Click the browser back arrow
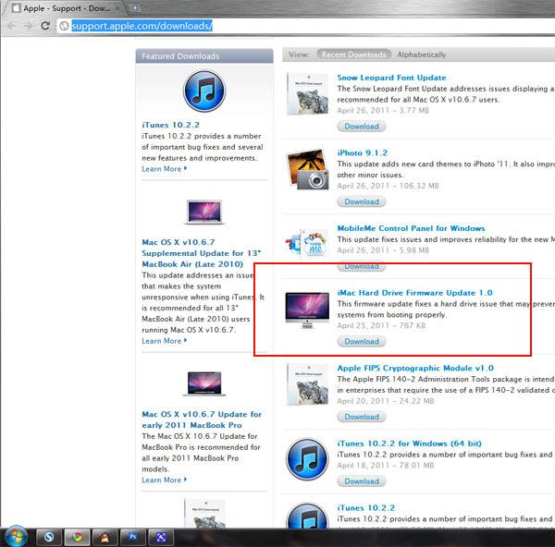 point(11,26)
